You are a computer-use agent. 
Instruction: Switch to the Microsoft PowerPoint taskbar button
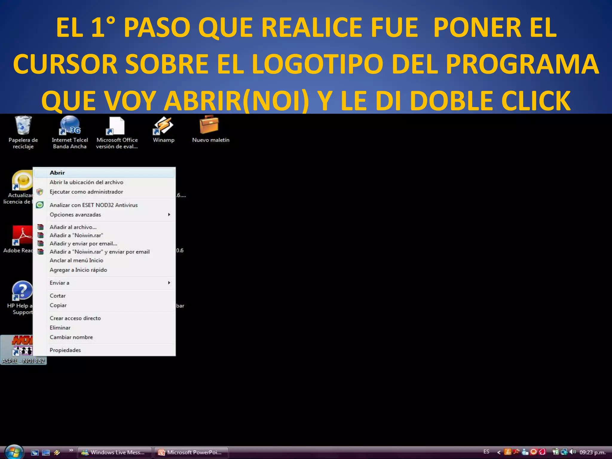191,452
